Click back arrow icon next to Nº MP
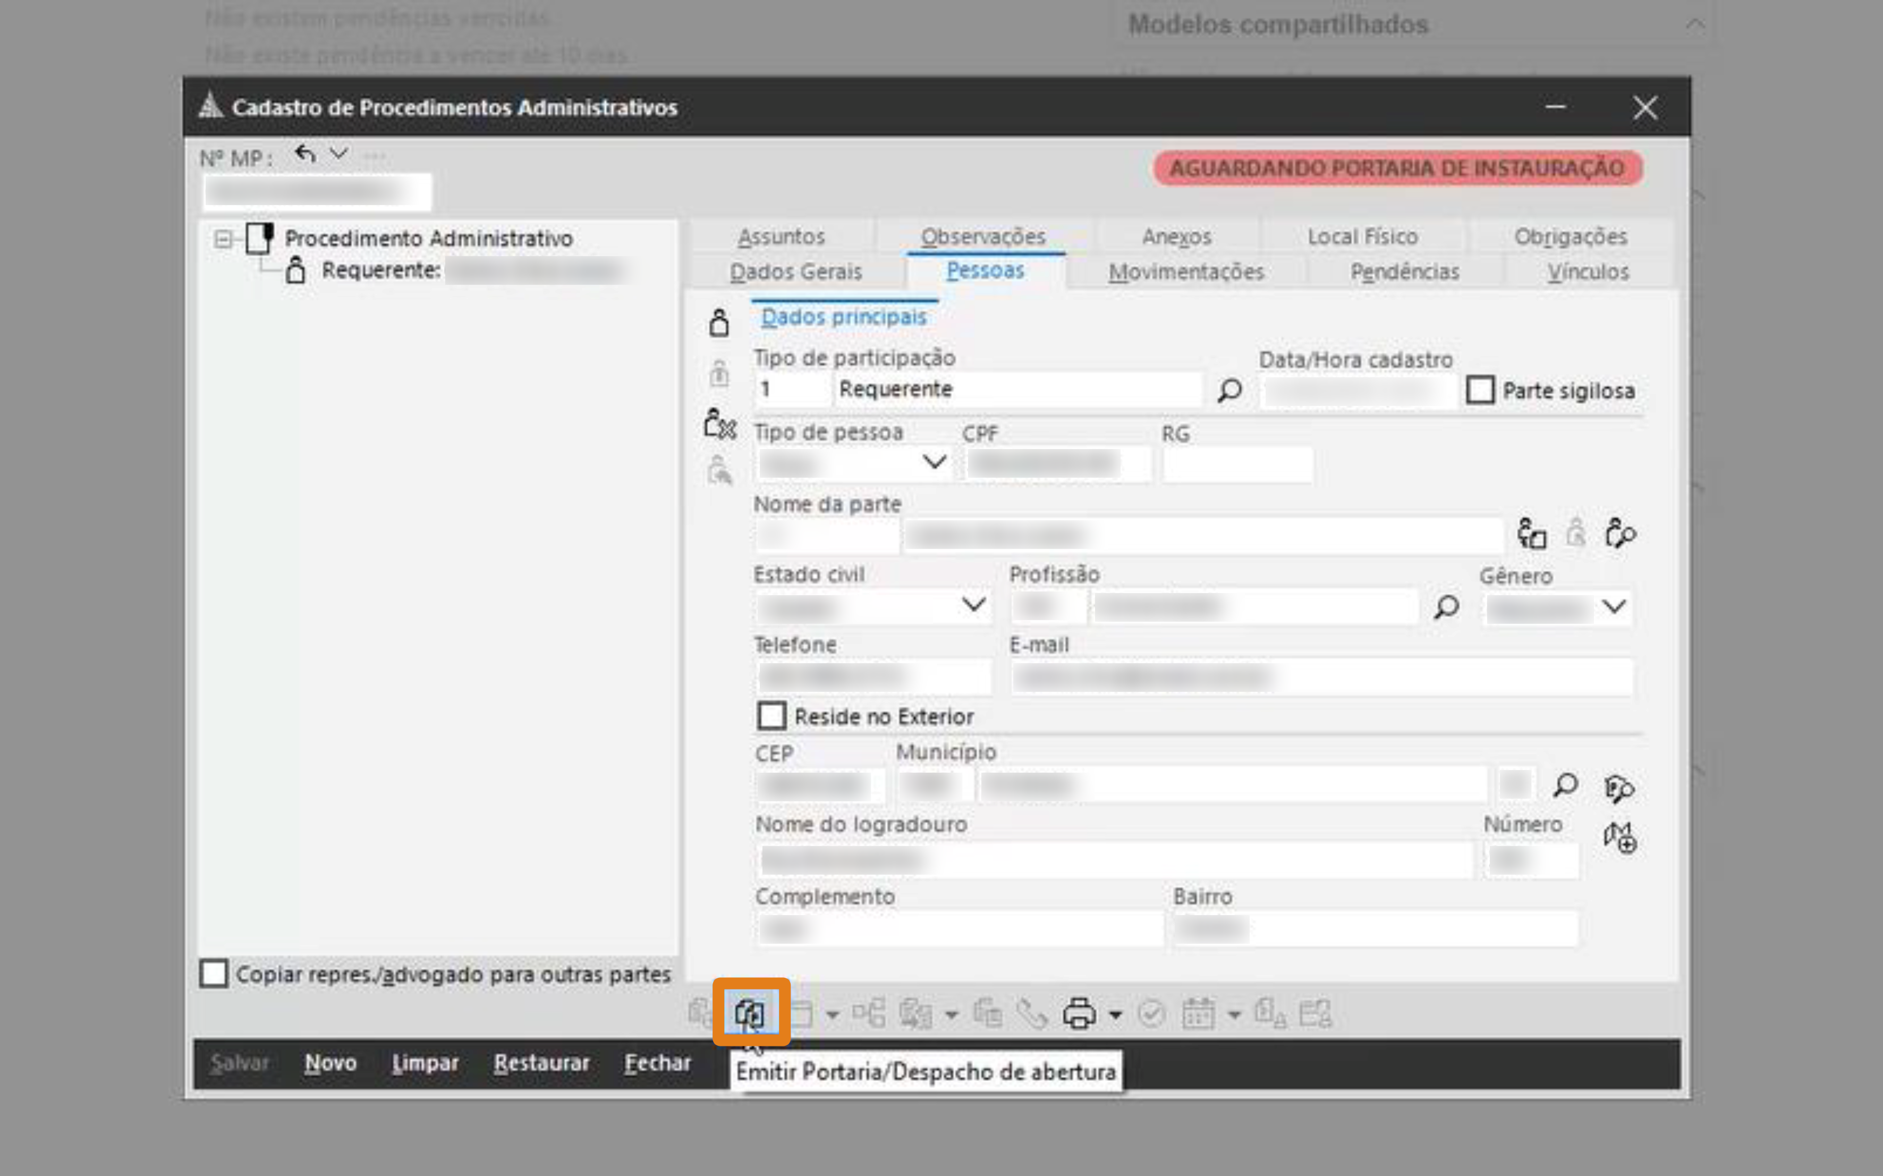Image resolution: width=1883 pixels, height=1176 pixels. 306,155
